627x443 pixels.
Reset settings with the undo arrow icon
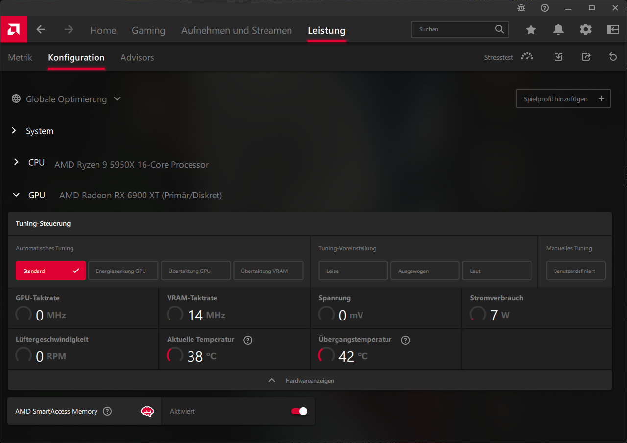613,57
